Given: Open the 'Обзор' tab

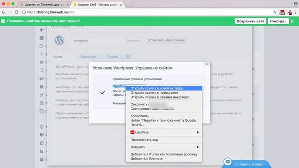Looking at the screenshot, I should click(57, 56).
